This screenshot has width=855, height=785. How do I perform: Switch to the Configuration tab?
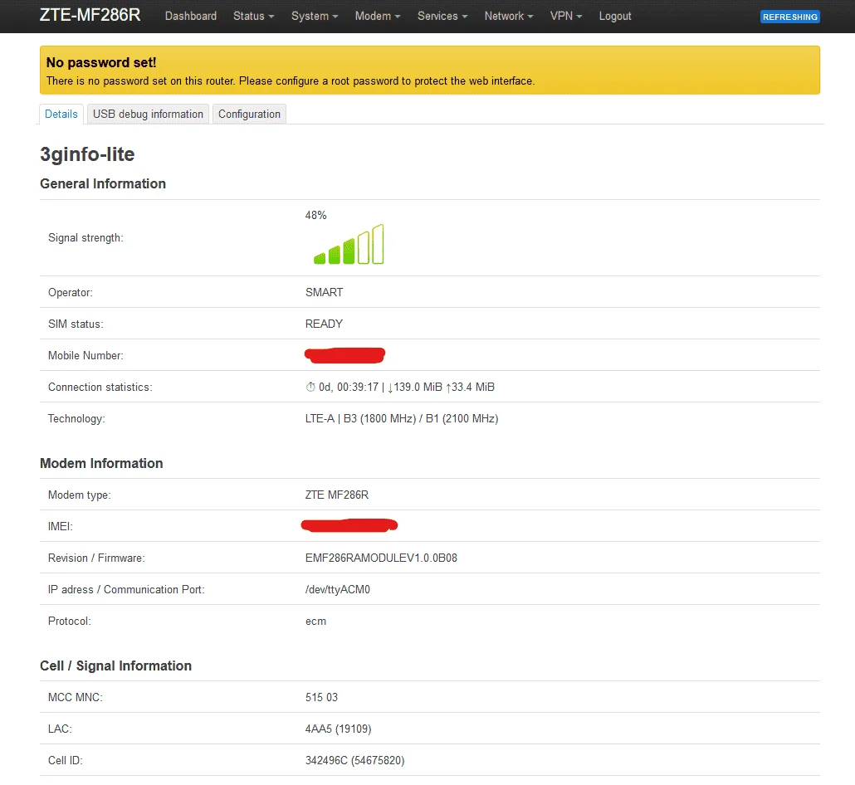pos(249,114)
